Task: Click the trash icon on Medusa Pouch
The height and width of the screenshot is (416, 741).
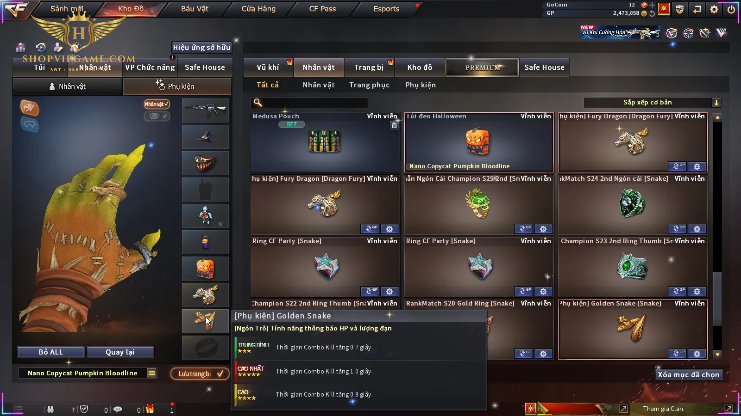Action: (x=394, y=125)
